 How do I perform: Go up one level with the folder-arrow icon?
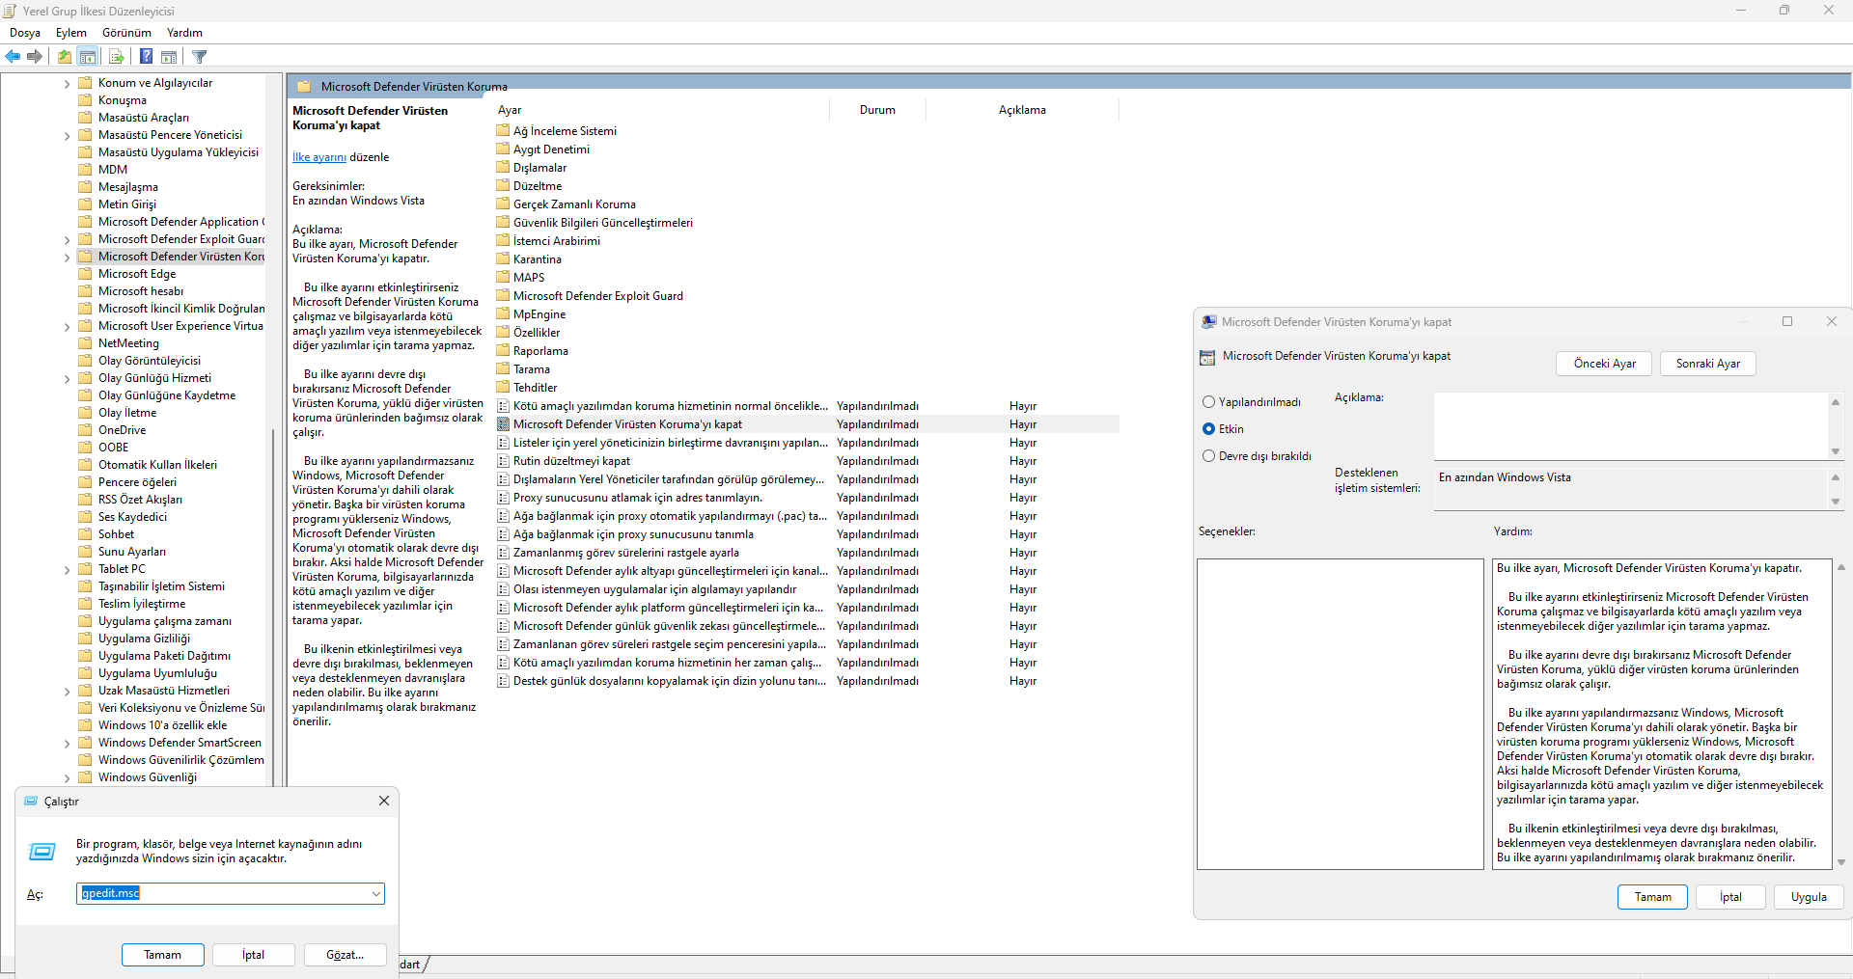(65, 57)
